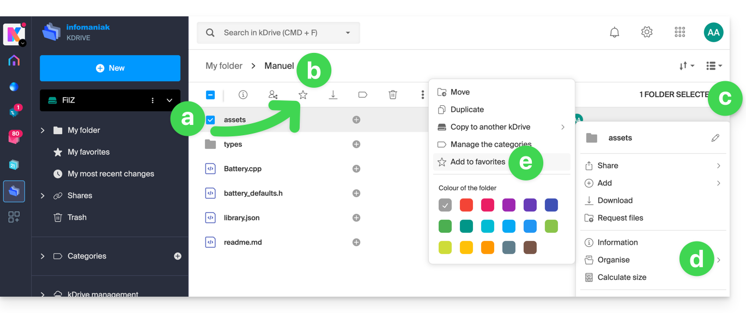This screenshot has width=746, height=313.
Task: Click the information icon in the toolbar
Action: [x=243, y=95]
